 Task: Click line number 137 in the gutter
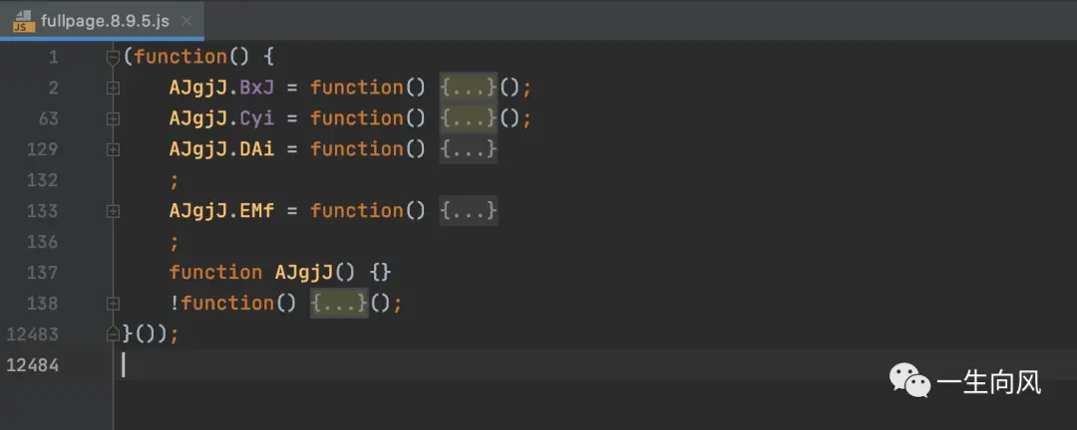coord(43,273)
